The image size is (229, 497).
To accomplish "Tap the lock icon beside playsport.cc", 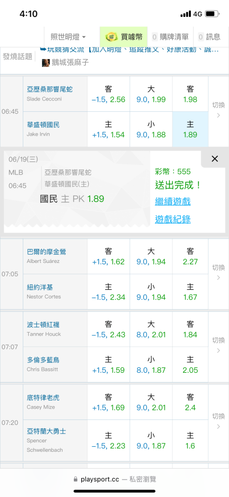I will [75, 479].
